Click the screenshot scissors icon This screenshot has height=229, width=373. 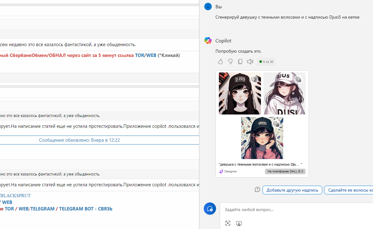(239, 223)
